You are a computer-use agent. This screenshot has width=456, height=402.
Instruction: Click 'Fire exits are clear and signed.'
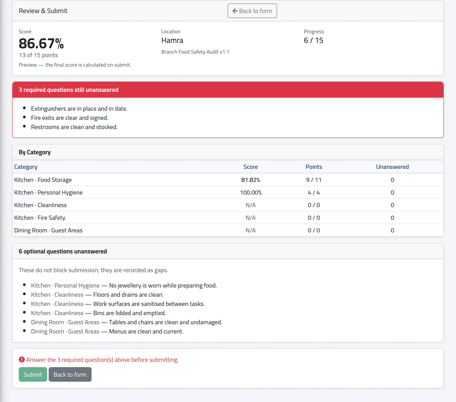70,118
